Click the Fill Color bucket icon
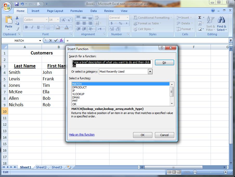Viewport: 235px width, 177px height. tap(58, 27)
